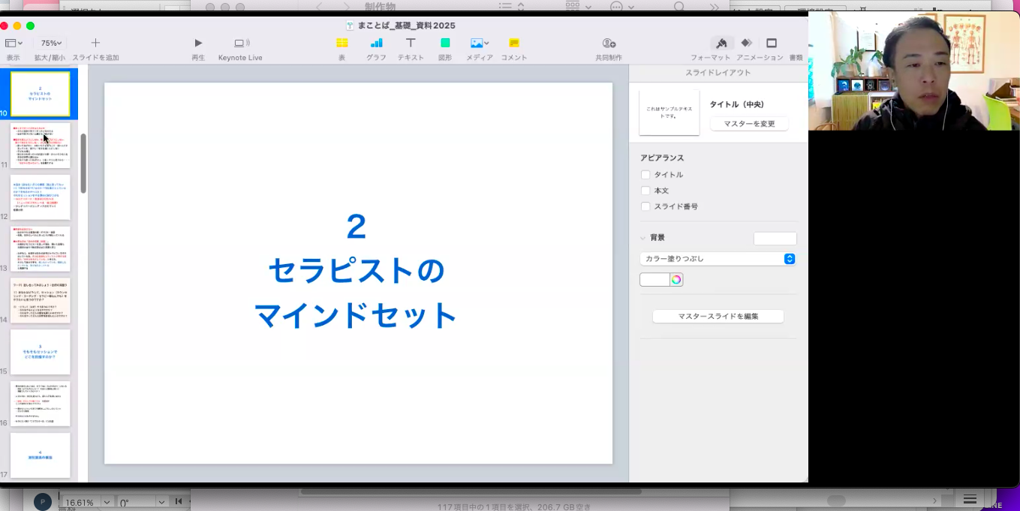Screen dimensions: 1020x511
Task: Enable the 本文 checkbox
Action: tap(645, 191)
